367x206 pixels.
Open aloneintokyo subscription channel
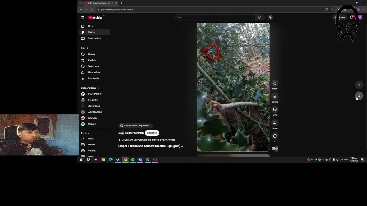[x=95, y=106]
